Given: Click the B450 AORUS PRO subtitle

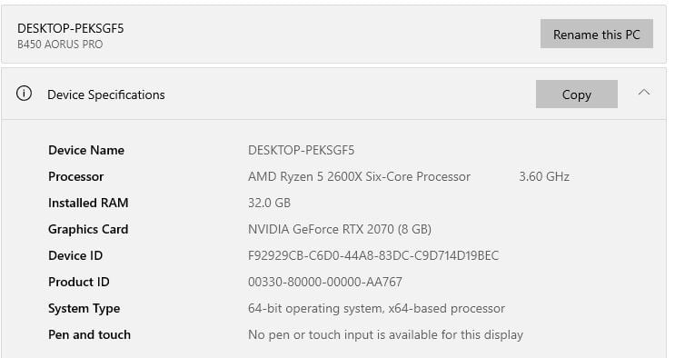Looking at the screenshot, I should [60, 45].
